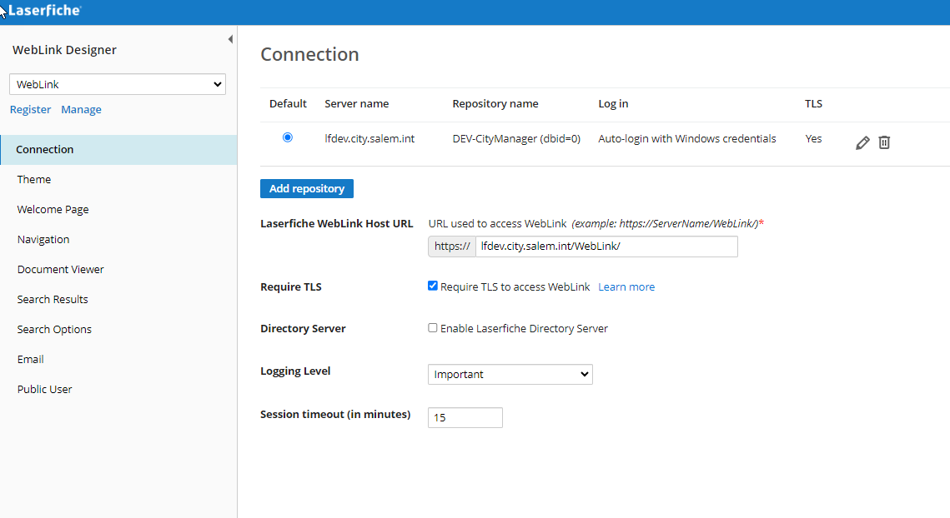Open Document Viewer settings
The height and width of the screenshot is (518, 950).
tap(61, 269)
